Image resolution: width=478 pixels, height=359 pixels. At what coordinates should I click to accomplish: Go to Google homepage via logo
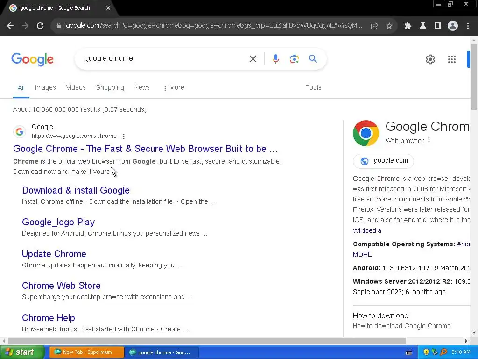[x=32, y=59]
